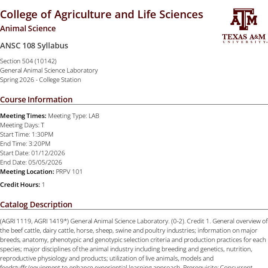Click the Spring 2026 - College Station text
Image resolution: width=268 pixels, height=268 pixels.
coord(41,80)
